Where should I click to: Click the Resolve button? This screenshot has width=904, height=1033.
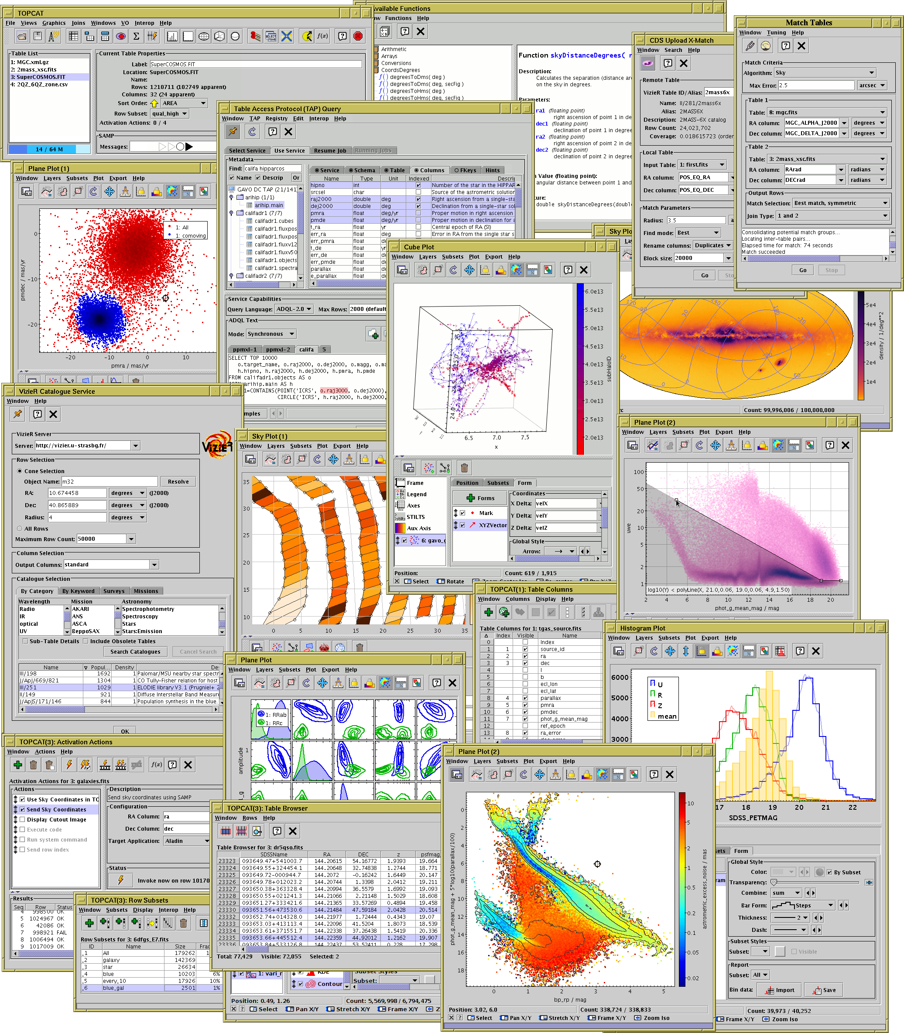178,481
